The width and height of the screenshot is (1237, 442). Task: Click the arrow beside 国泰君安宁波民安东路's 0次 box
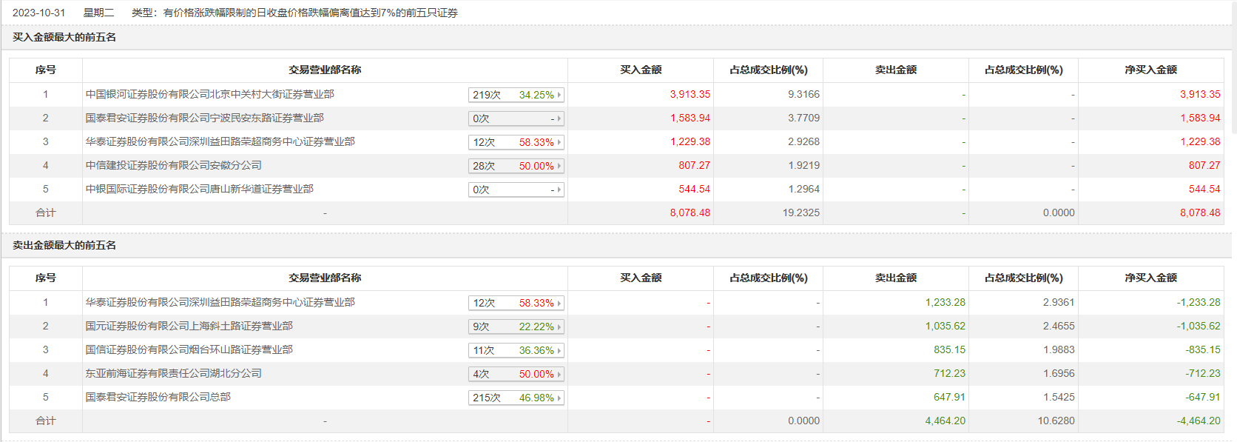coord(559,118)
